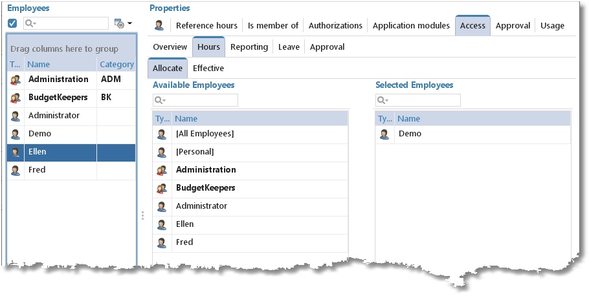The width and height of the screenshot is (589, 296).
Task: Click Ellen user icon in Available Employees
Action: click(x=162, y=225)
